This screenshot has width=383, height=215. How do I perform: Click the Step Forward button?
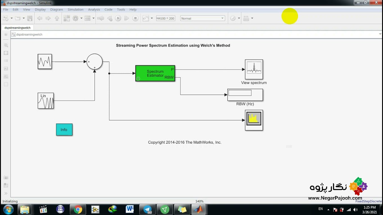(127, 18)
